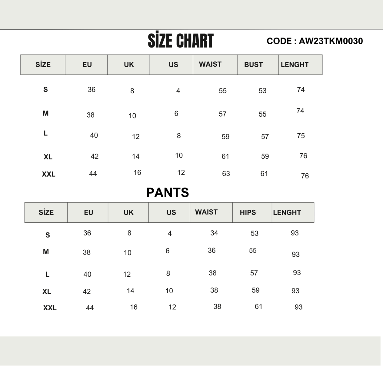Select the XXL row label in top table

[48, 174]
